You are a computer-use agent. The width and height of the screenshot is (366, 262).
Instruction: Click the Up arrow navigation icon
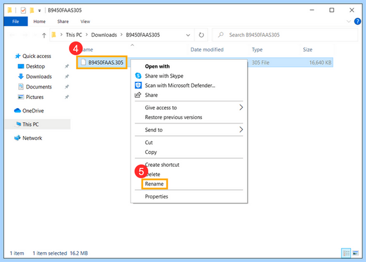click(44, 35)
